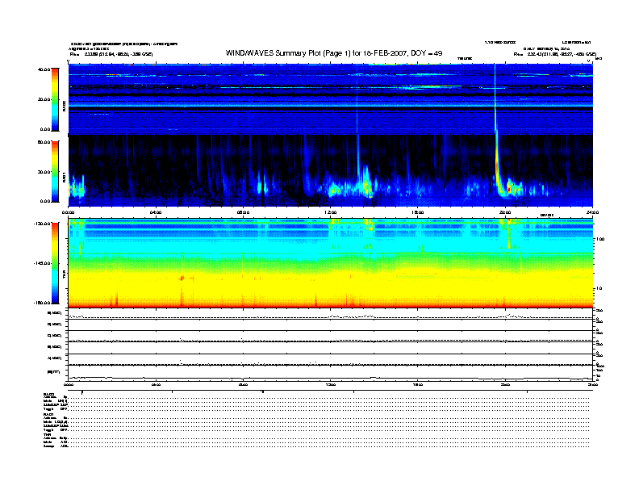The width and height of the screenshot is (639, 494).
Task: Click 12:00 label under RAD1 spectrogram
Action: pos(331,212)
